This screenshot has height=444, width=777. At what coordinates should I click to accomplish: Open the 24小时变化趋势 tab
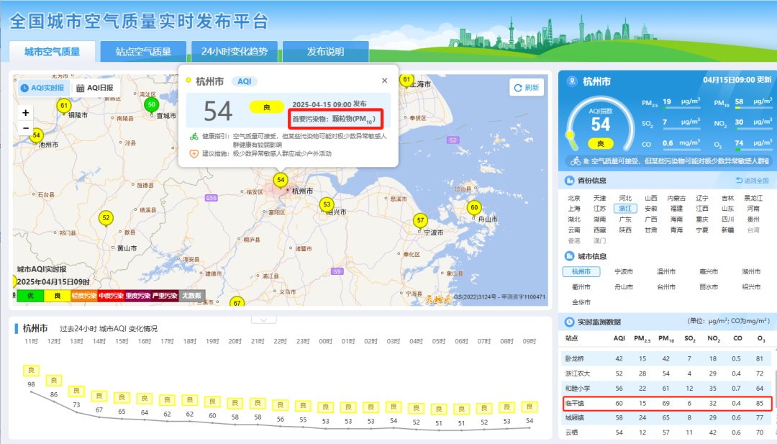[x=235, y=52]
